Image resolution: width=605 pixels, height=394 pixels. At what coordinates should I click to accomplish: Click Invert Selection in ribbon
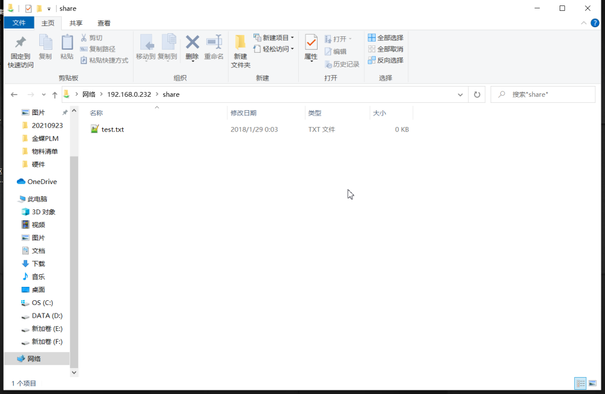pyautogui.click(x=385, y=61)
